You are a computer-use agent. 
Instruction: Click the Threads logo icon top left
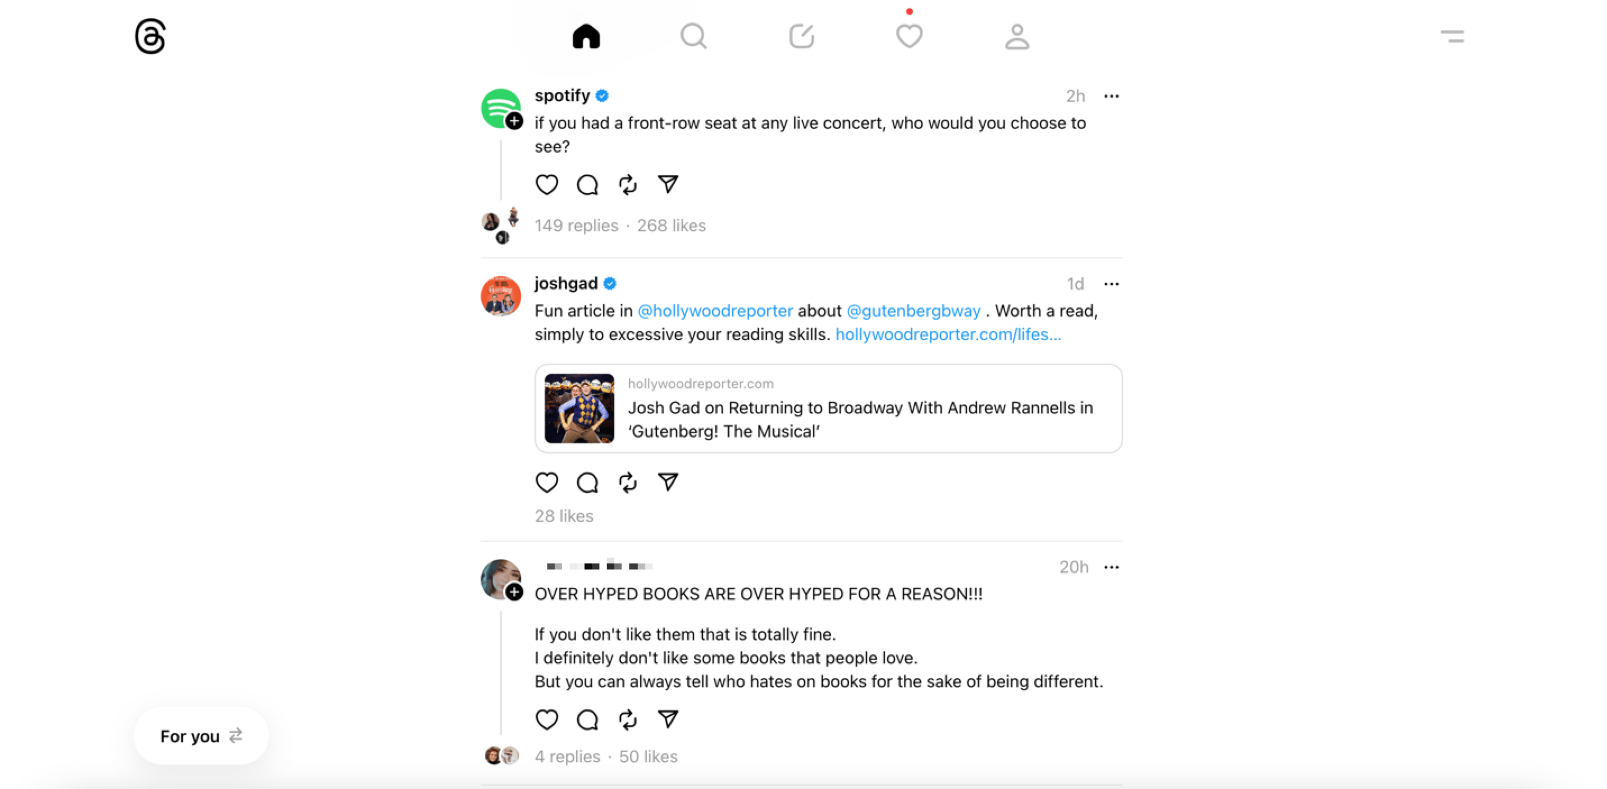pyautogui.click(x=152, y=37)
